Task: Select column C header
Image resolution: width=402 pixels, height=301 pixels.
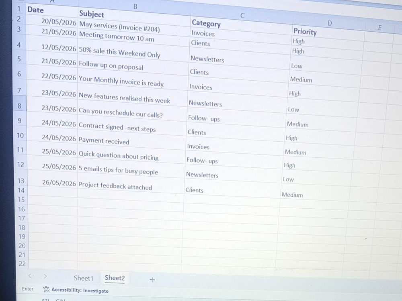Action: point(242,16)
